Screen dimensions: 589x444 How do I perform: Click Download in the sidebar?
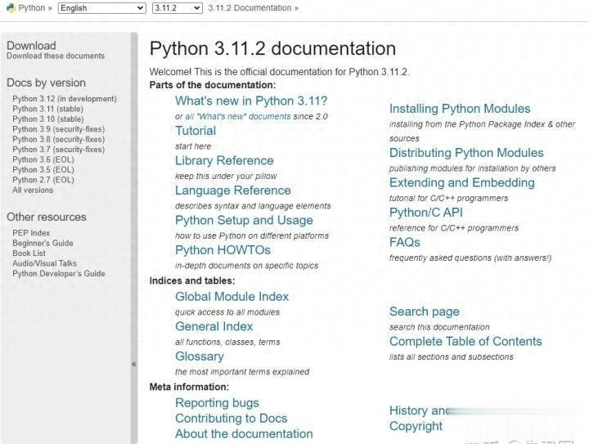31,46
